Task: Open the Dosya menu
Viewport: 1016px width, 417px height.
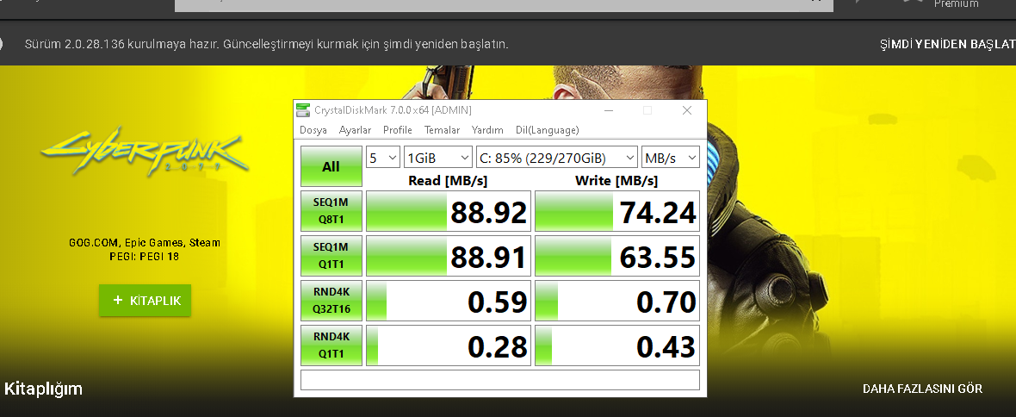Action: (x=313, y=130)
